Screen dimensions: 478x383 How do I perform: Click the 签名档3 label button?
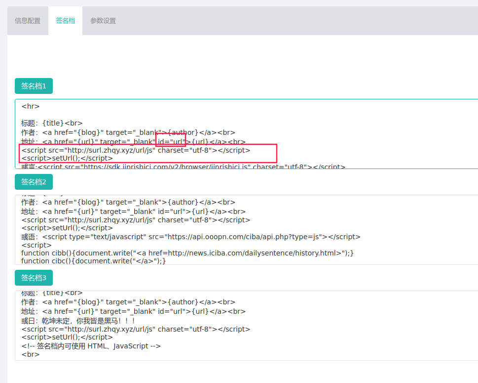34,278
